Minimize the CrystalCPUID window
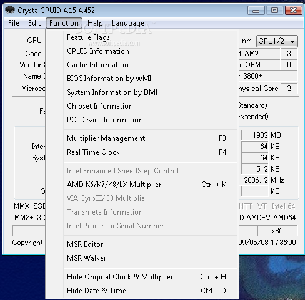The width and height of the screenshot is (305, 300). [256, 11]
